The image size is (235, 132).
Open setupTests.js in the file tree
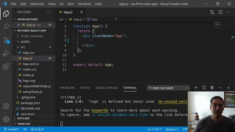[32, 92]
